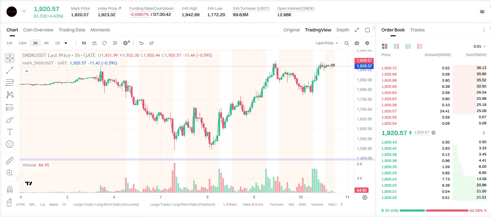The image size is (491, 217).
Task: Select the magnet snap tool
Action: point(10,189)
